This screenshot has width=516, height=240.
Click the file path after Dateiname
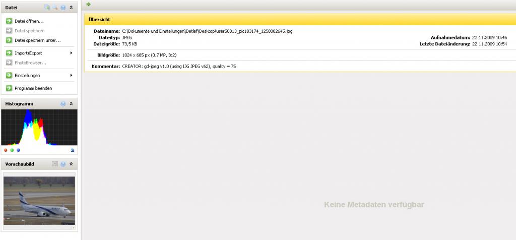(207, 31)
